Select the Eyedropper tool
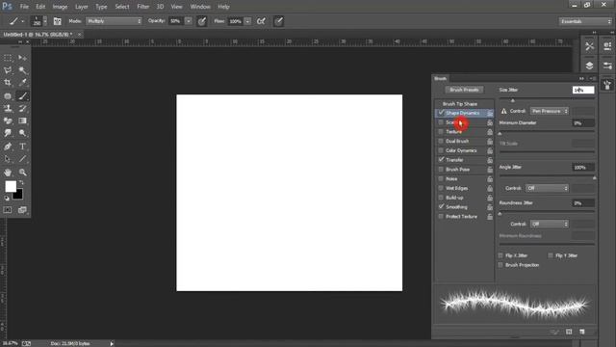Image resolution: width=616 pixels, height=347 pixels. pos(22,83)
